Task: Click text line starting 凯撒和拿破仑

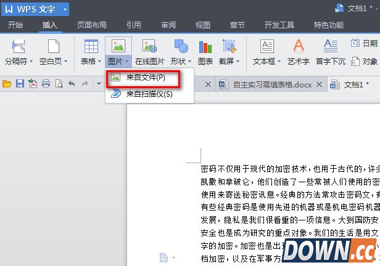Action: pos(290,182)
